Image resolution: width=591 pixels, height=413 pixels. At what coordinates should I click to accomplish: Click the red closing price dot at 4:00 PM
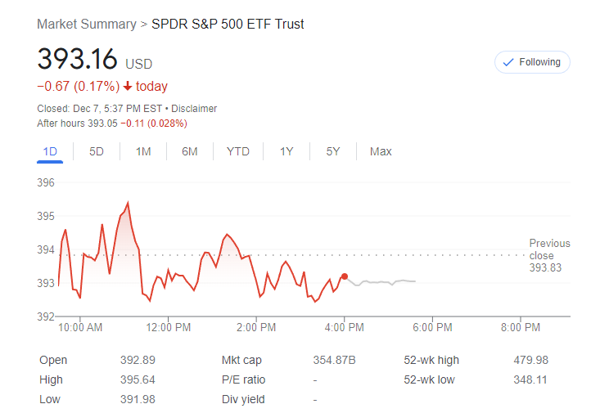345,276
